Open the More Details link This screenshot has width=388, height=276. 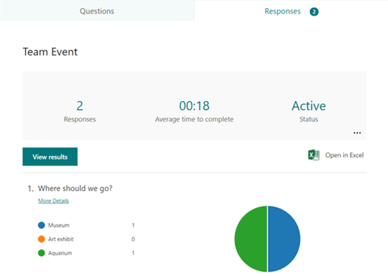pyautogui.click(x=53, y=201)
